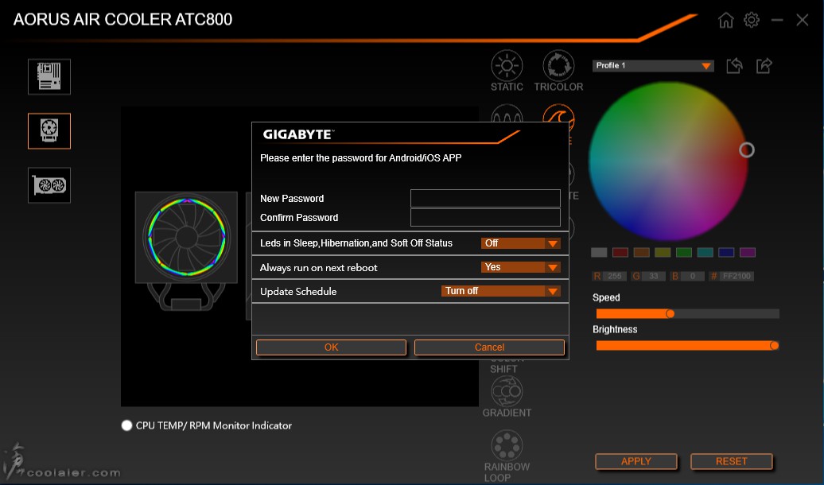Close the AORUS Air Cooler window

(x=802, y=21)
